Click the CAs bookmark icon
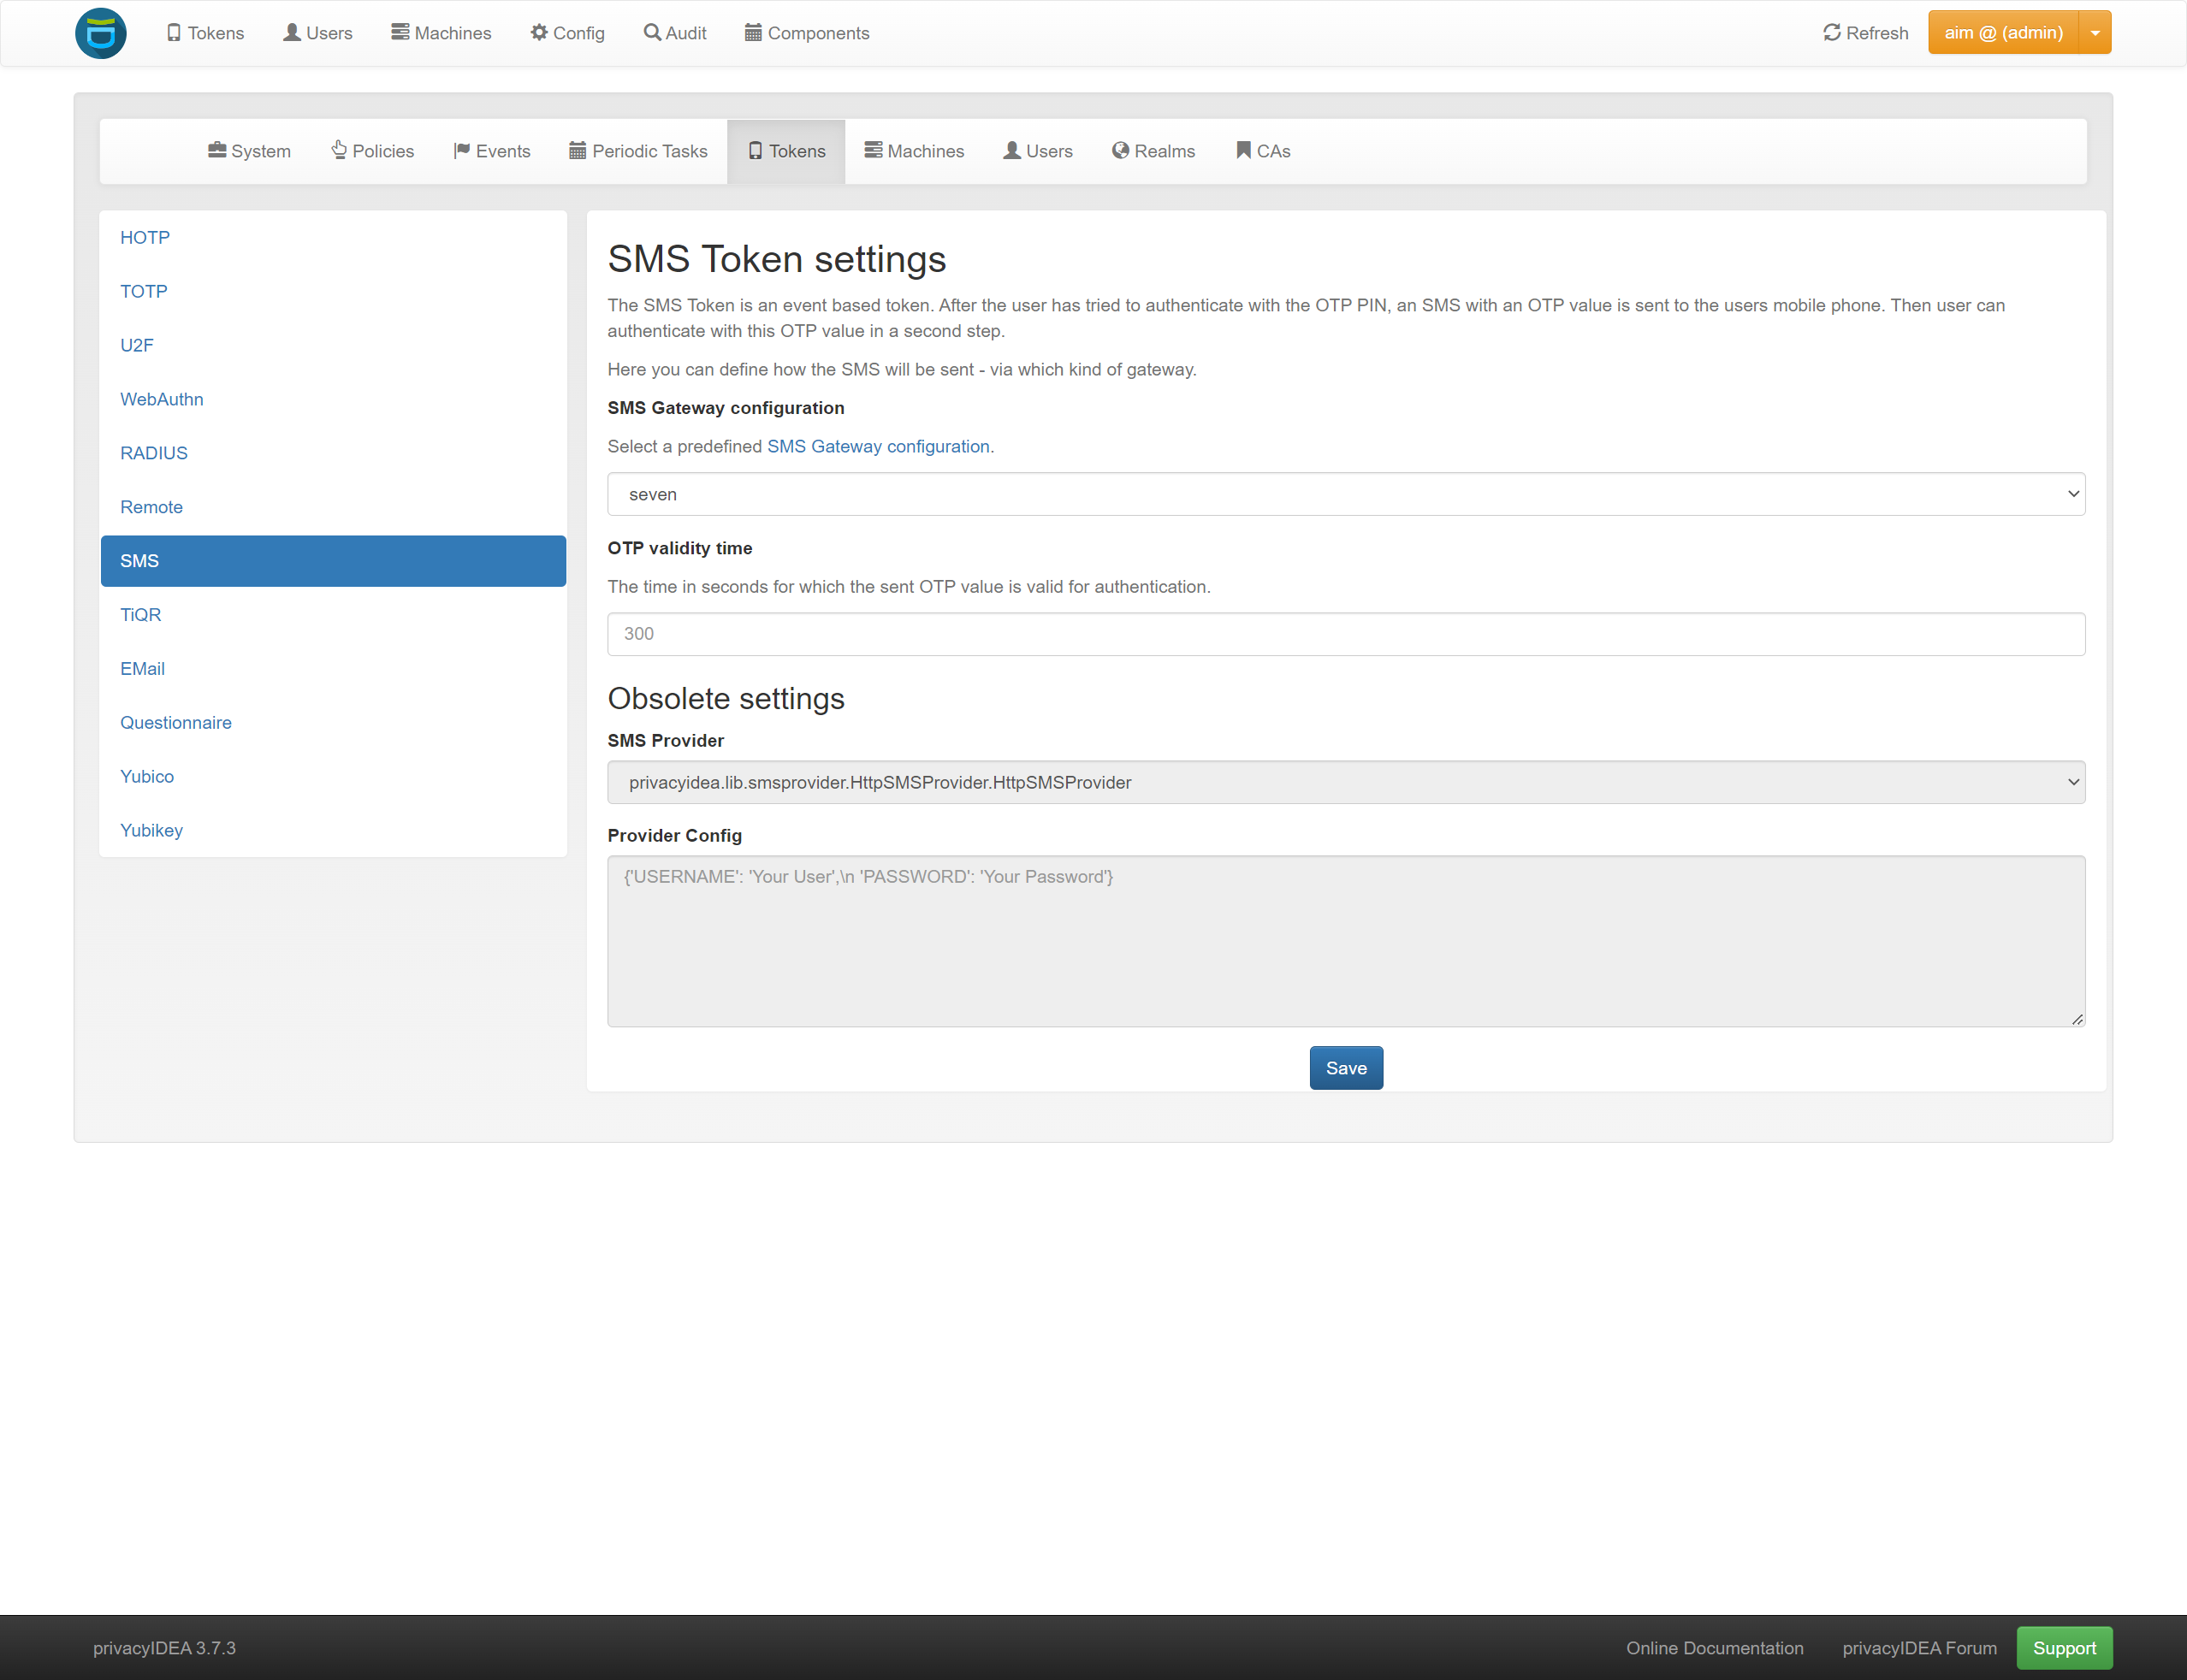2187x1680 pixels. click(x=1243, y=150)
